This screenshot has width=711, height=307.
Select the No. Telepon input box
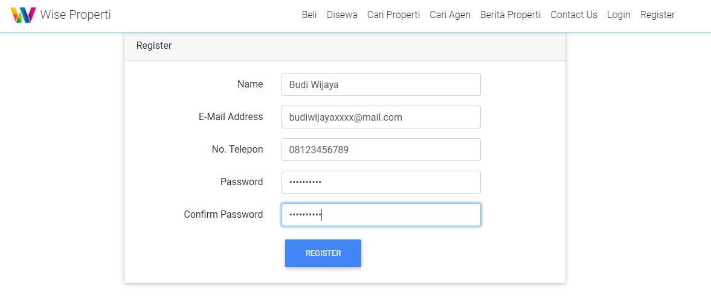(x=381, y=150)
